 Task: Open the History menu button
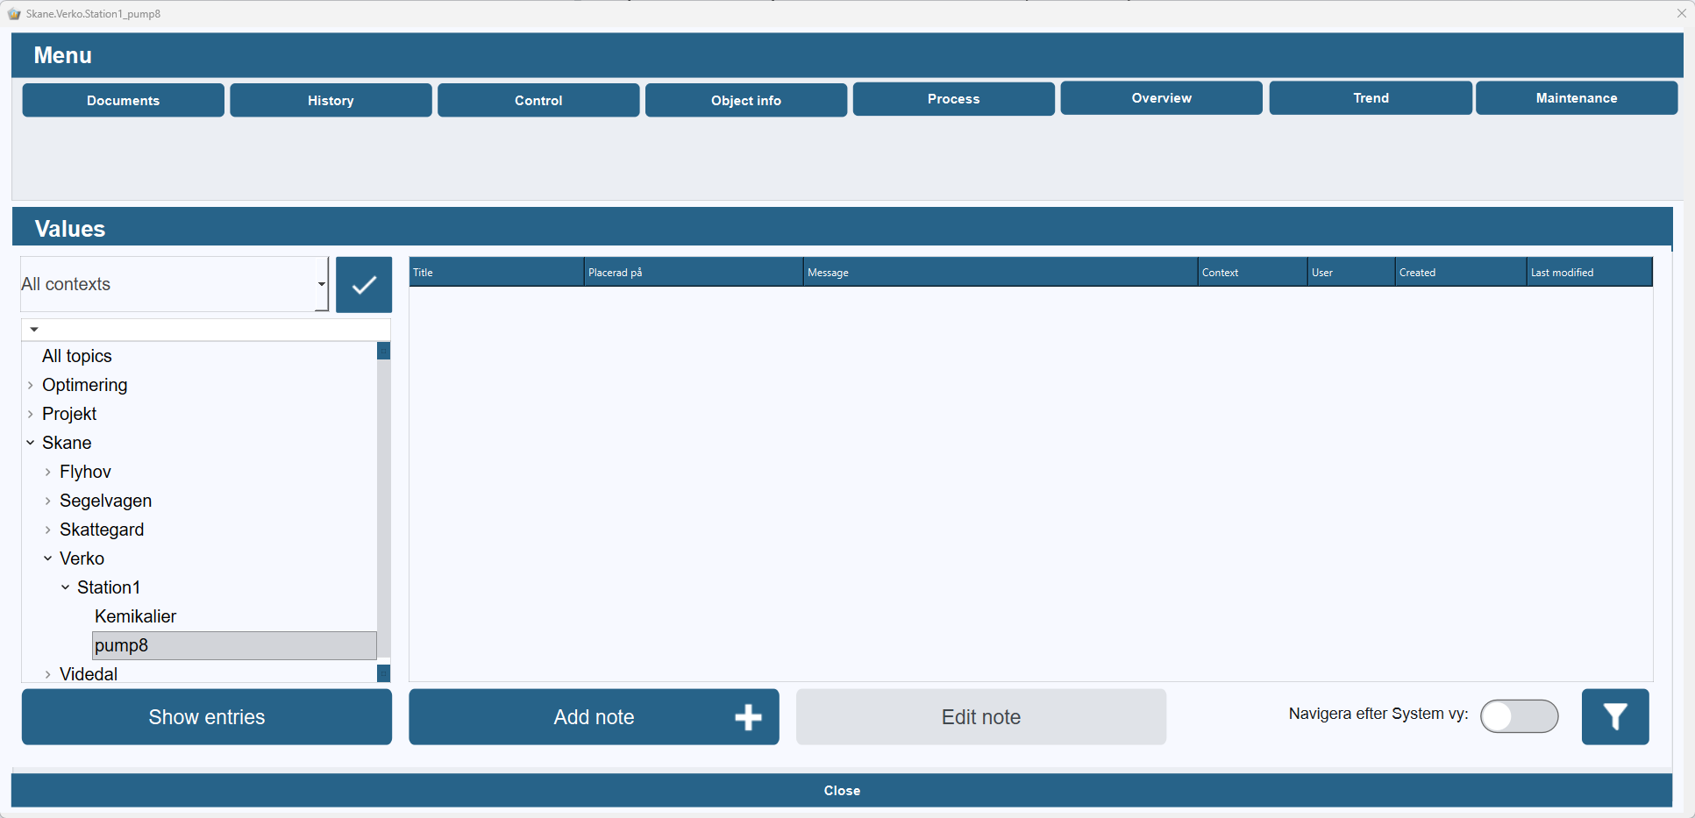[331, 100]
